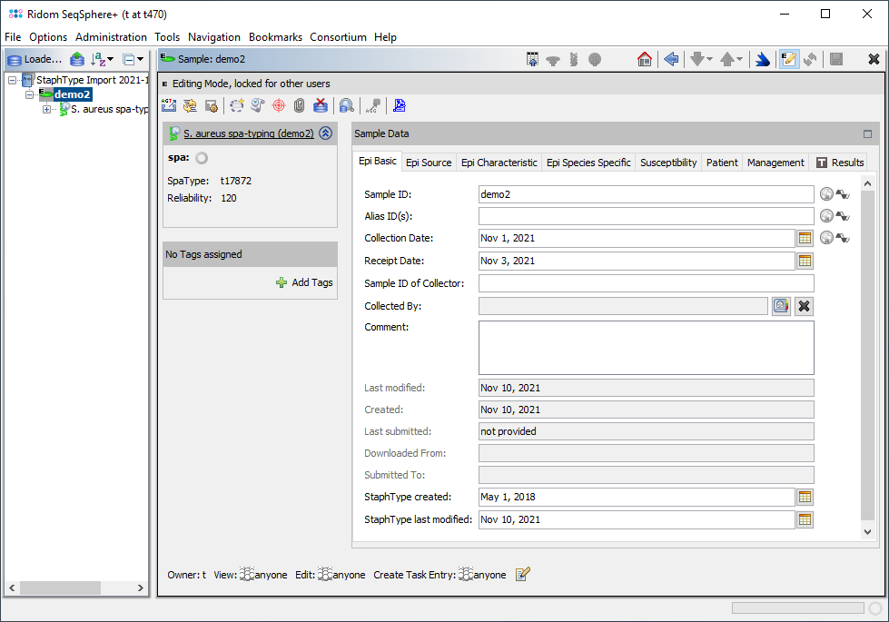Click the T with gear settings icon

pos(212,106)
